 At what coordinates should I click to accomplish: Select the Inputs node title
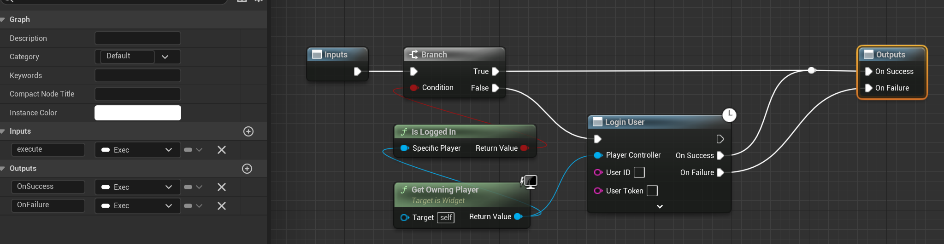pyautogui.click(x=336, y=55)
